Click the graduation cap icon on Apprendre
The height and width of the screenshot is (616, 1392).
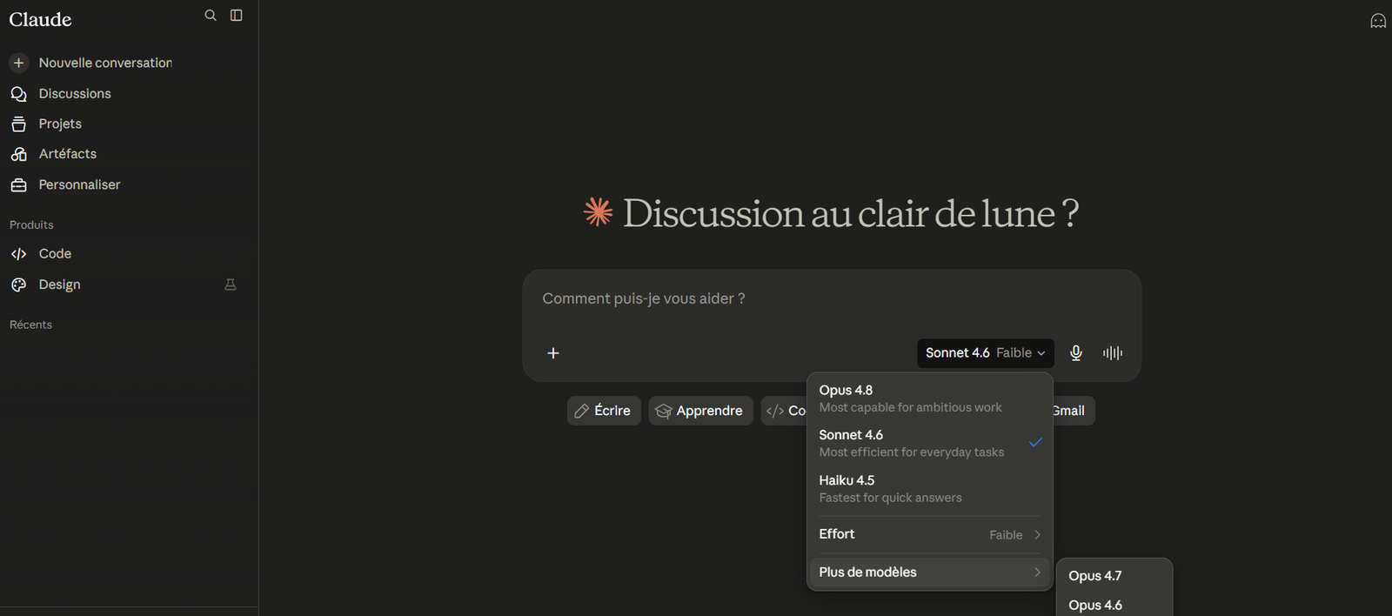coord(663,411)
